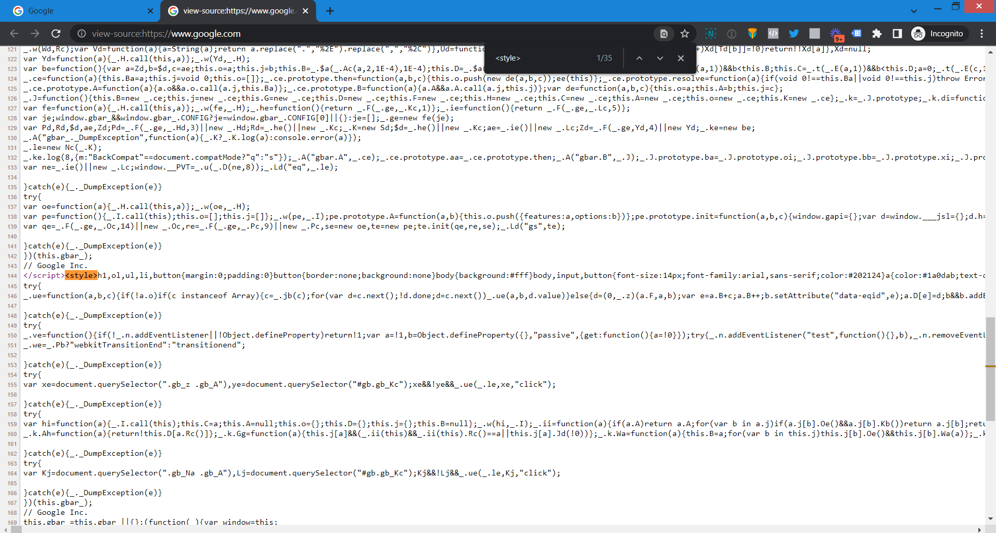Open the Chrome three-dot menu
Screen dimensions: 996x533
[x=981, y=34]
